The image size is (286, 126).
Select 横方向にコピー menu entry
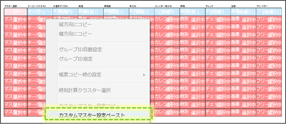(x=75, y=34)
